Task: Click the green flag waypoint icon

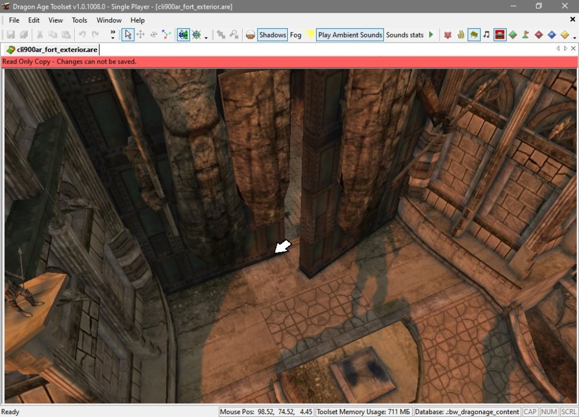Action: (x=526, y=35)
